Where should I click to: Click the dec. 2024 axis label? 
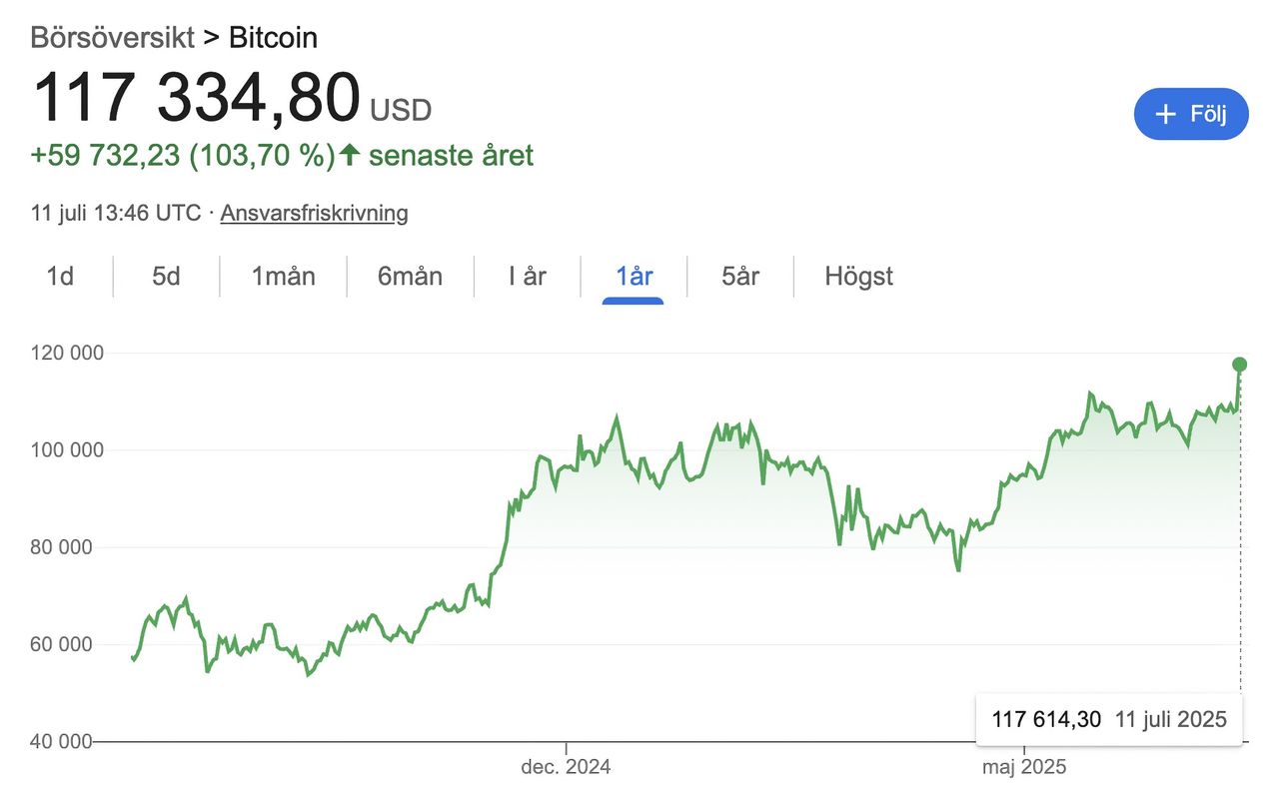pyautogui.click(x=566, y=767)
